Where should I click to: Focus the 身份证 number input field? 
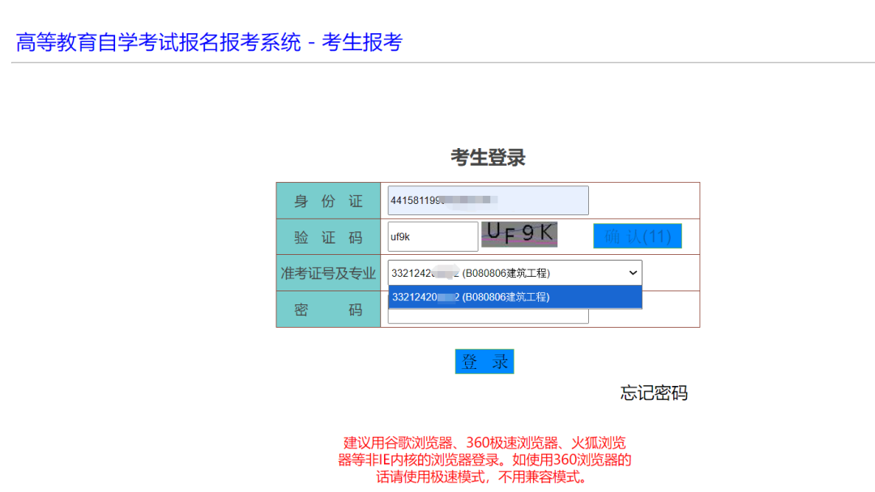click(488, 201)
